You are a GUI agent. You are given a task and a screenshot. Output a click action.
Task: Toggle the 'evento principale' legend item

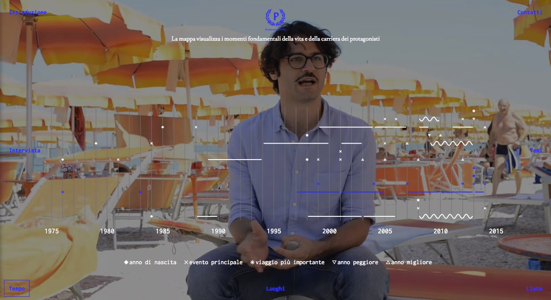pyautogui.click(x=213, y=262)
